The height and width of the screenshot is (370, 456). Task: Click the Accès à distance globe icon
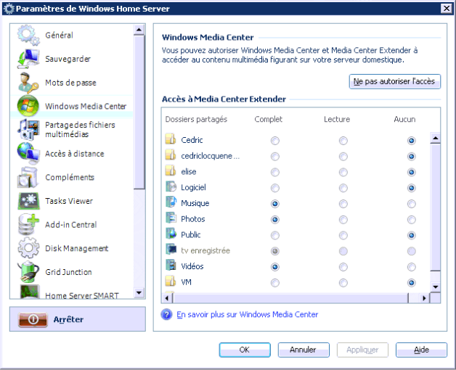point(28,154)
